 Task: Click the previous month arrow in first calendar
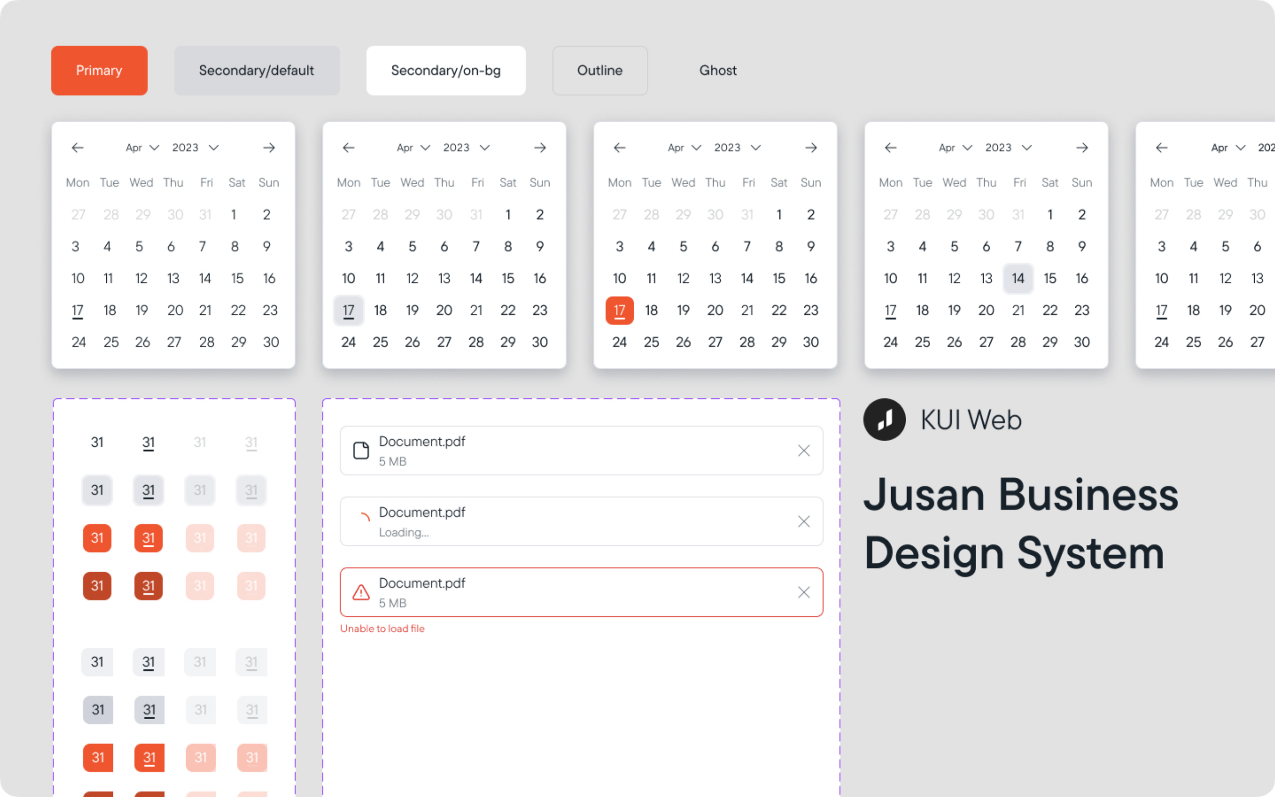point(77,148)
